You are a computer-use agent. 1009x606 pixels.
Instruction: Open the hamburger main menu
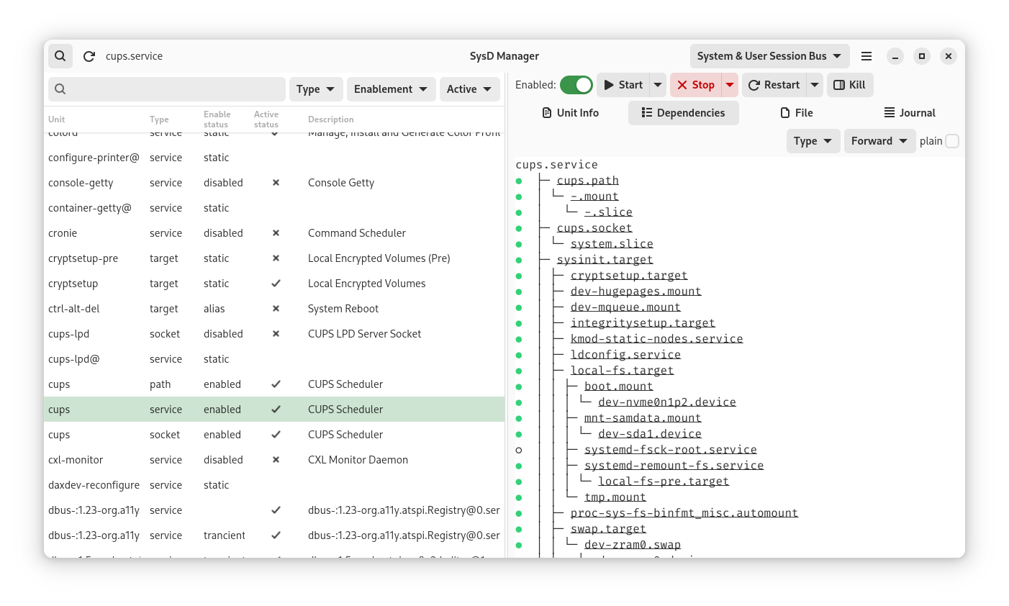point(867,56)
